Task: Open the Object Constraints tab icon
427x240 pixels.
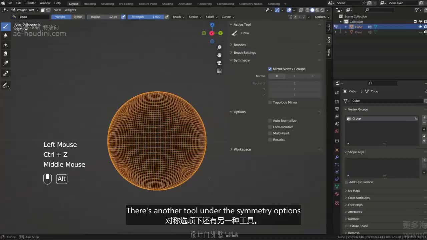Action: point(337,179)
